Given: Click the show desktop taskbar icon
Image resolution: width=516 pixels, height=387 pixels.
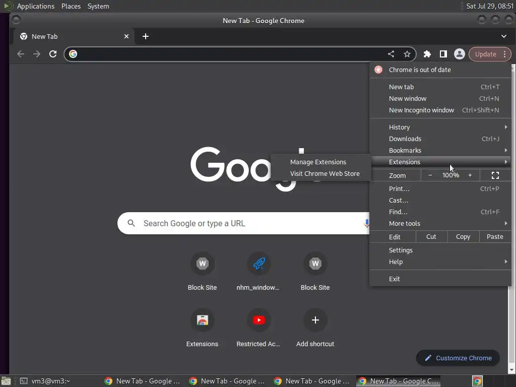Looking at the screenshot, I should pyautogui.click(x=6, y=381).
